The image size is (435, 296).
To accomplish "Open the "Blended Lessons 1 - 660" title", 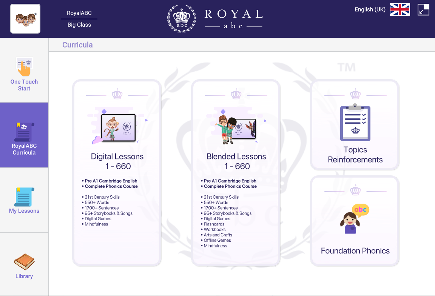I will 236,161.
